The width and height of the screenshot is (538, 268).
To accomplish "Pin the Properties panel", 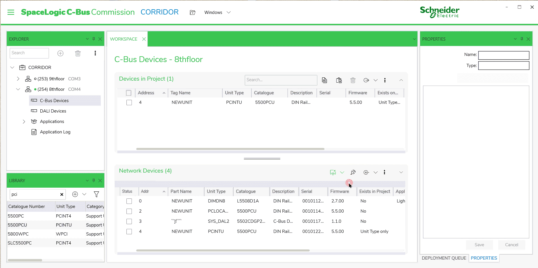I will click(x=522, y=39).
